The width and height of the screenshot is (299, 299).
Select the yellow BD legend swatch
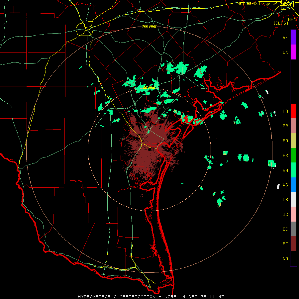pos(293,141)
